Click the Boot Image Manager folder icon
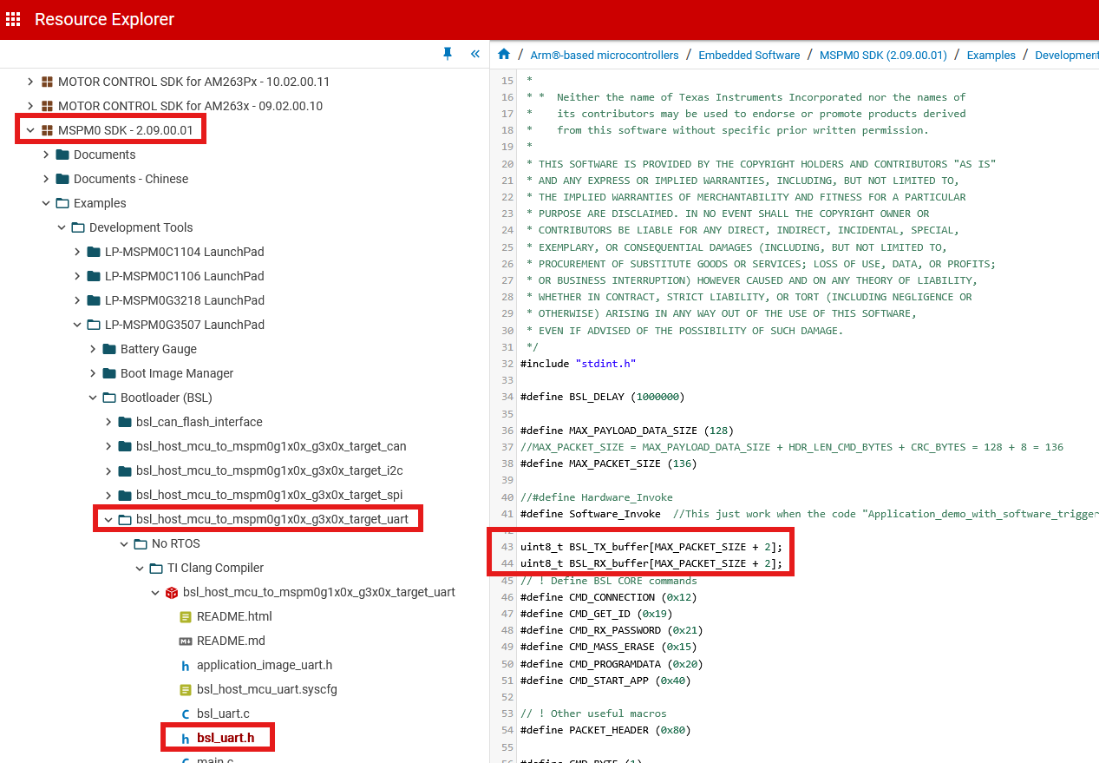 pyautogui.click(x=109, y=373)
